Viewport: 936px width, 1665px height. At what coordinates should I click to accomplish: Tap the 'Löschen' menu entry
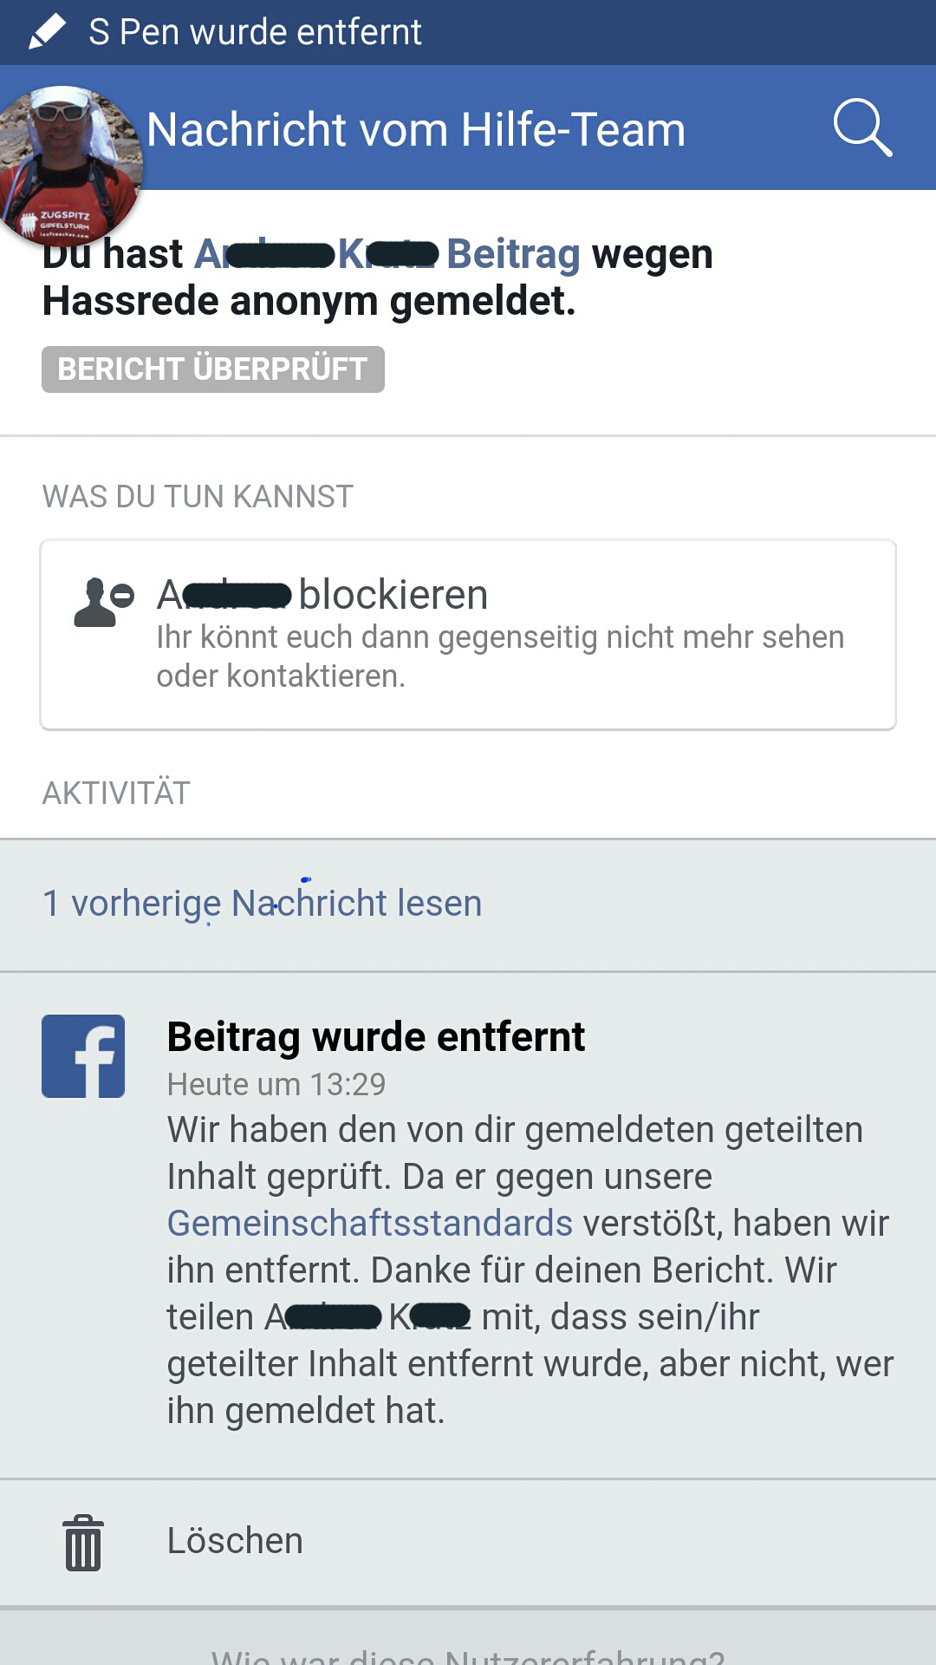[235, 1541]
